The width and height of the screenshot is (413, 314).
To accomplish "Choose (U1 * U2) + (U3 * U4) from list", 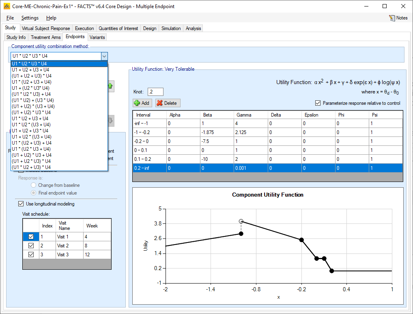I will point(33,100).
